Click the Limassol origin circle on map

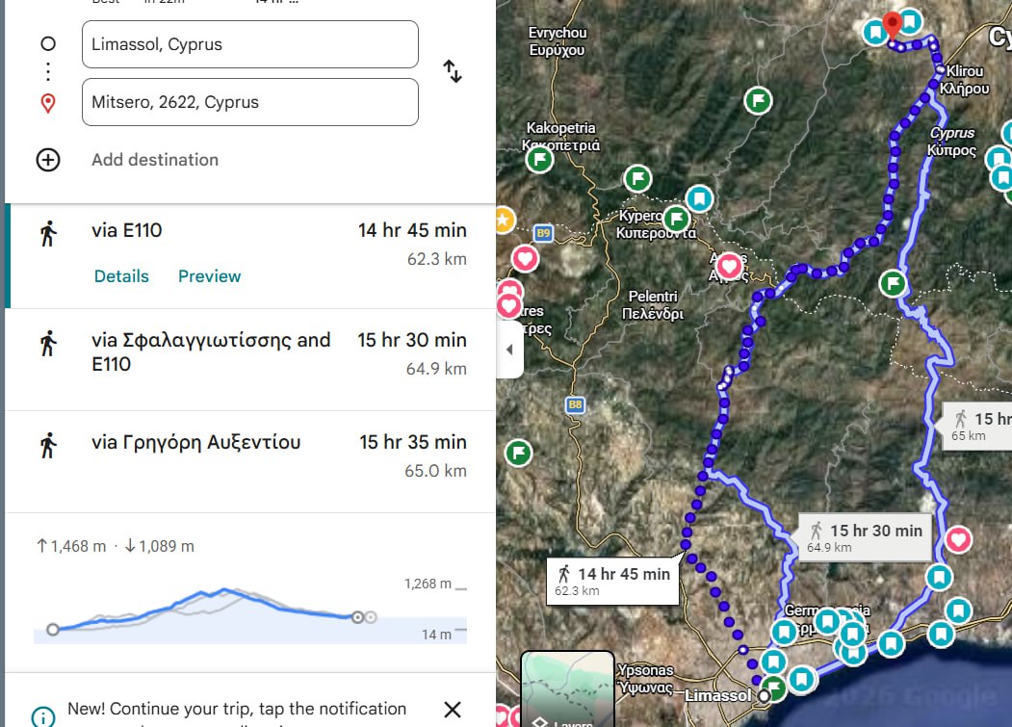coord(765,694)
